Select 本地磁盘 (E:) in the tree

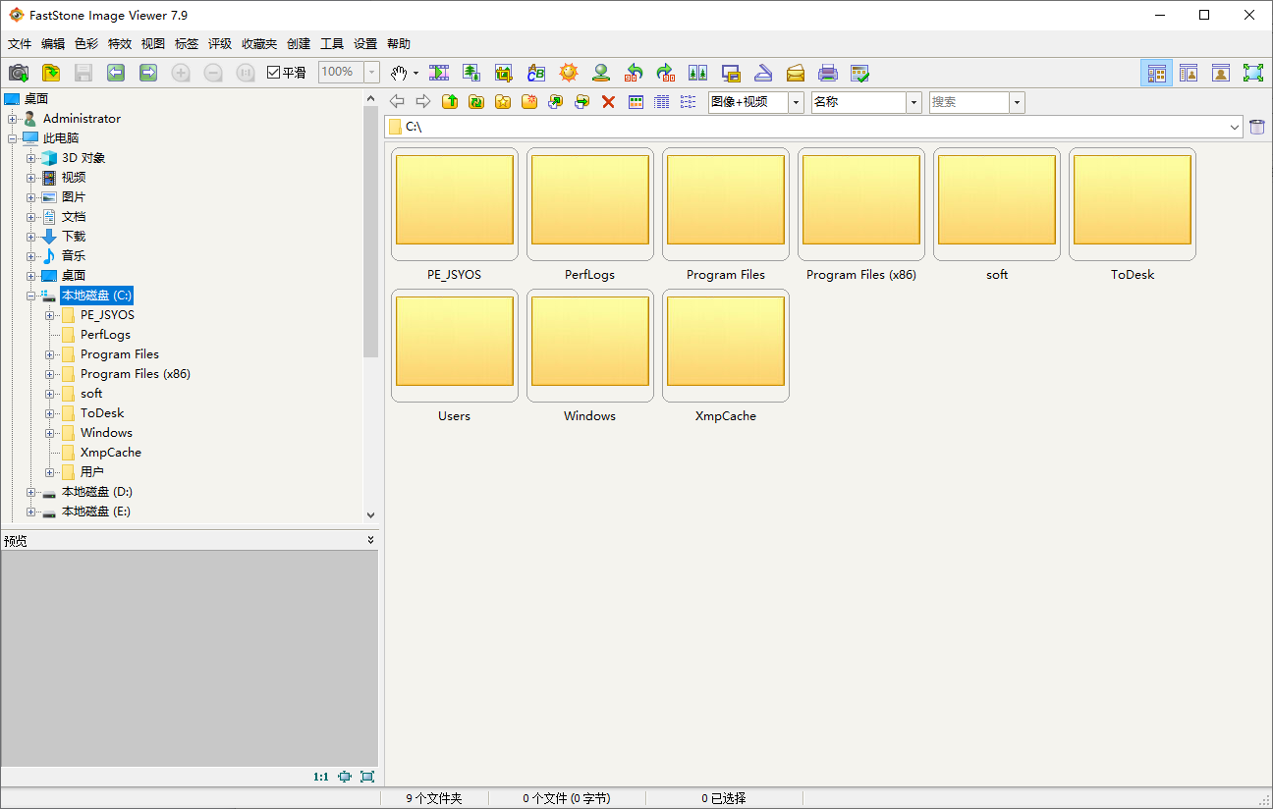(96, 512)
